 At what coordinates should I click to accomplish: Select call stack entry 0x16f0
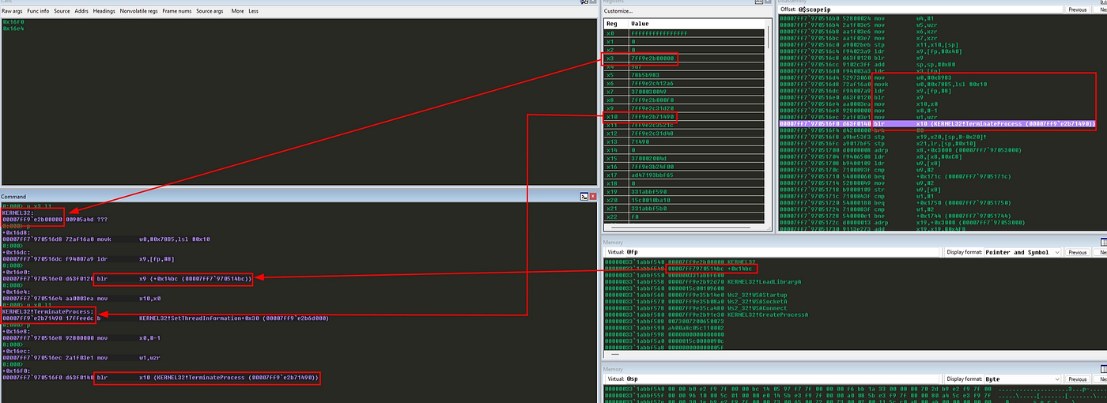(12, 22)
